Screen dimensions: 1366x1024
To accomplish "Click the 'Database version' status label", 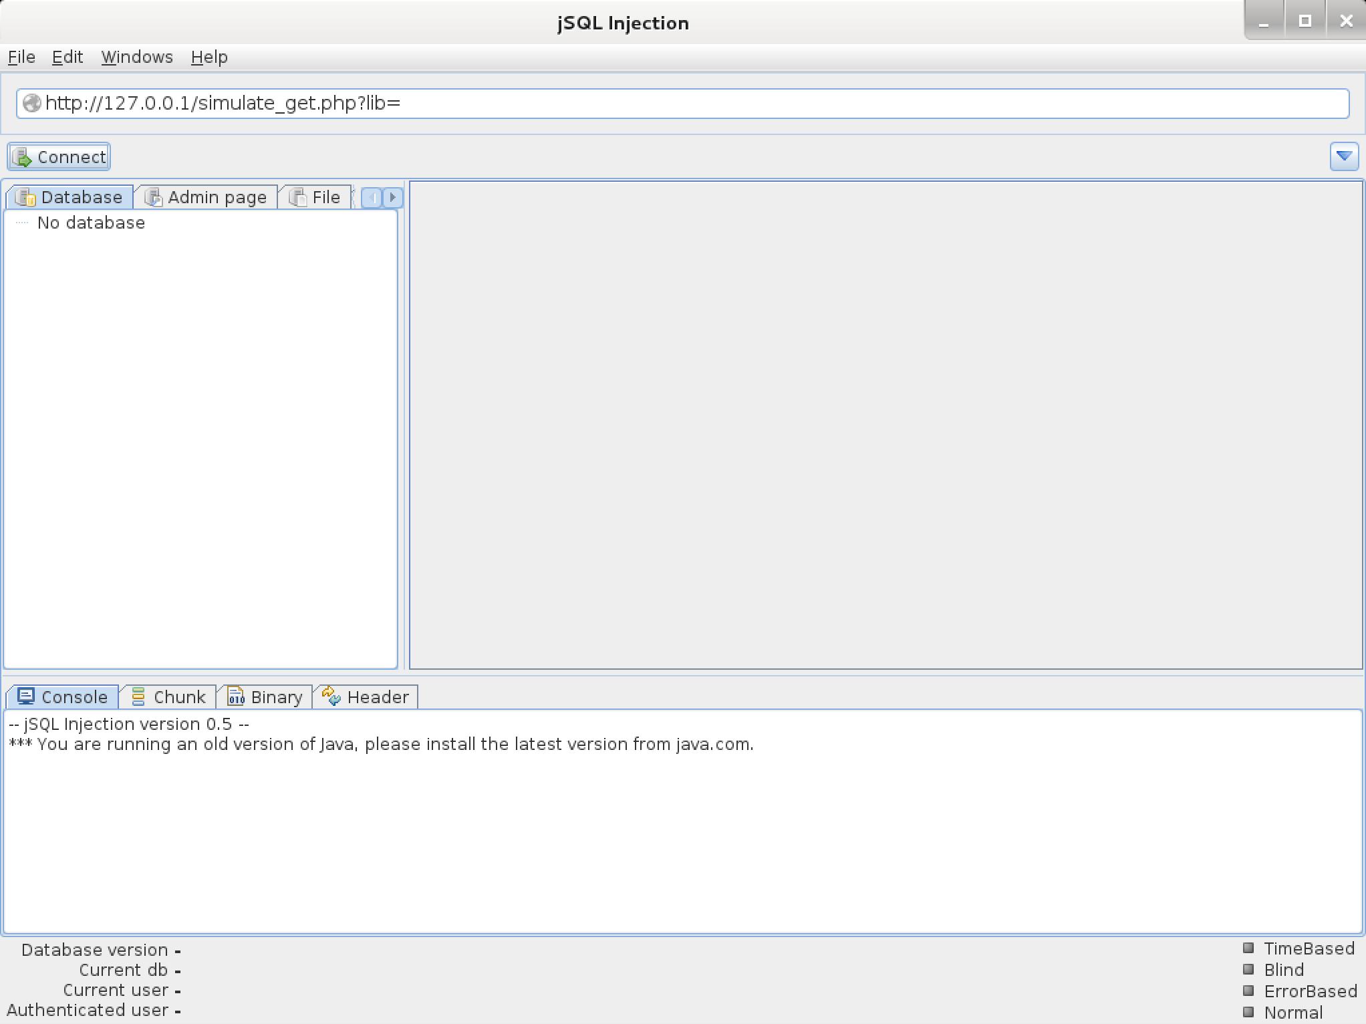I will [x=94, y=950].
